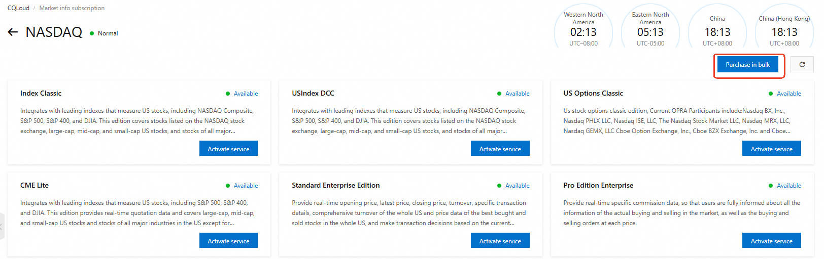Activate service for Index Classic
This screenshot has height=259, width=824.
228,149
